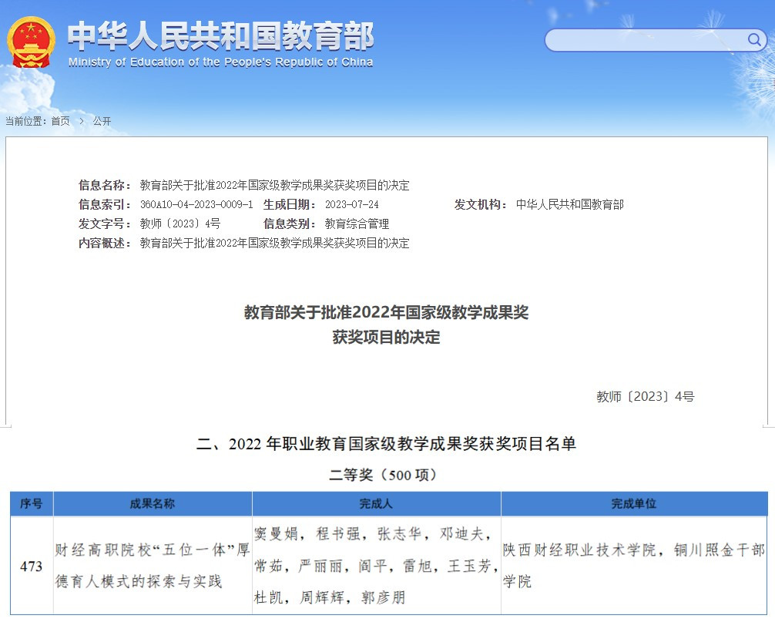Click the 完成单位 column header
This screenshot has height=622, width=775.
(634, 503)
